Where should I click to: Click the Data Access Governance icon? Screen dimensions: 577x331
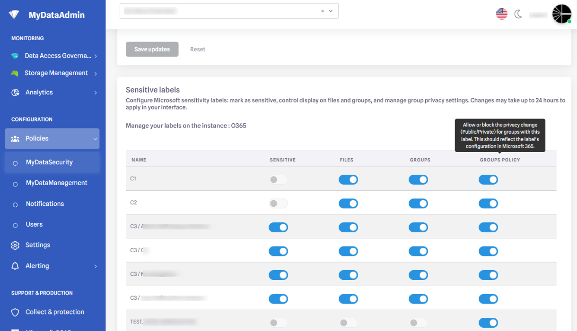[15, 56]
